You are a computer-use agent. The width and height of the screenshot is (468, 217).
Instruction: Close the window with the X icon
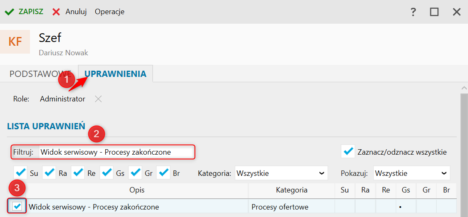click(457, 12)
